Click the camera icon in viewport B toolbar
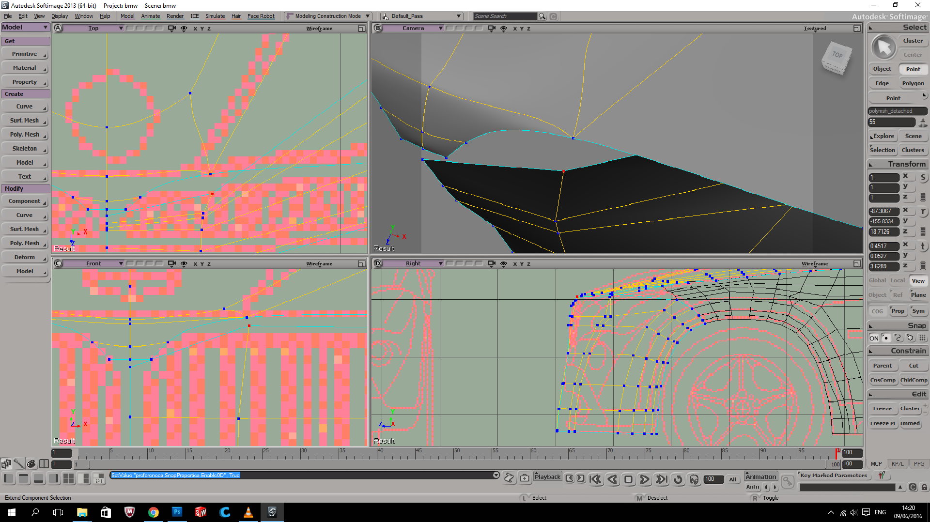 pyautogui.click(x=491, y=28)
